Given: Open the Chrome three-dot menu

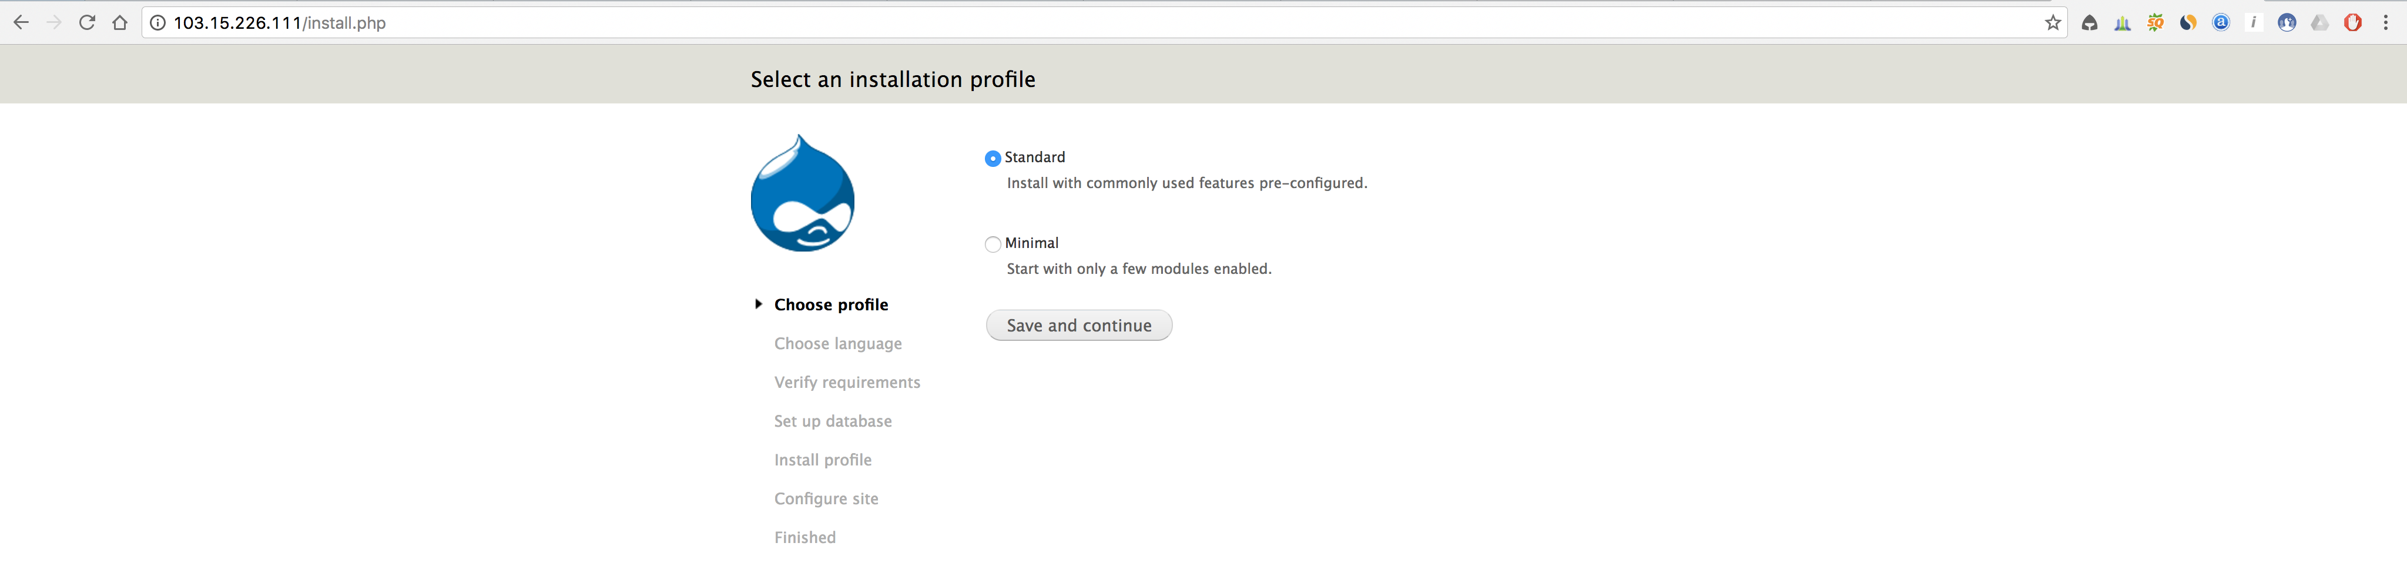Looking at the screenshot, I should click(2385, 22).
